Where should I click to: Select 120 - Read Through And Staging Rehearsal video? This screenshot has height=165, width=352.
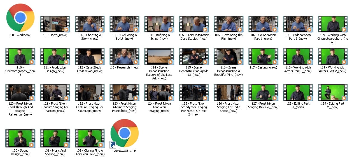(20, 92)
